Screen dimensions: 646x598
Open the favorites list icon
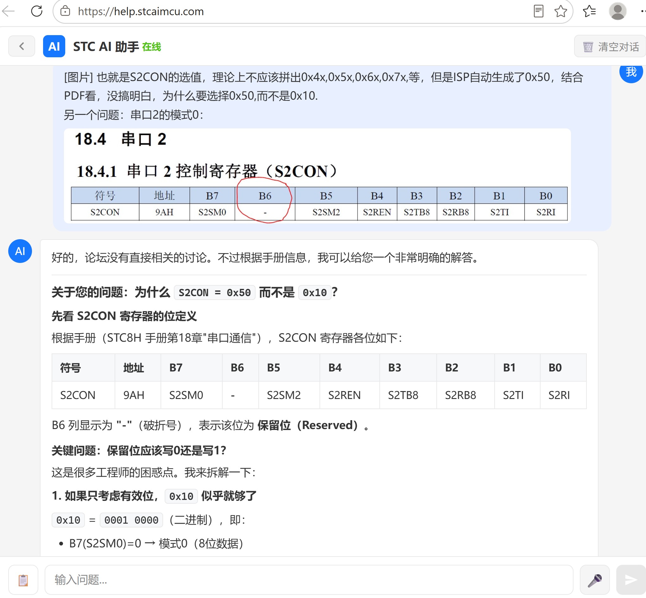(x=589, y=11)
